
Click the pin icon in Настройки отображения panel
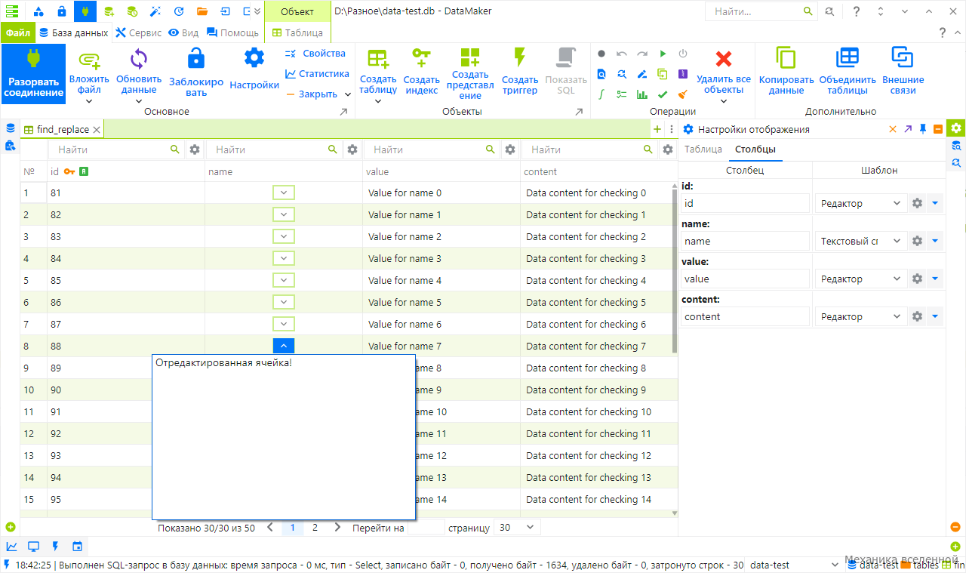(x=923, y=129)
